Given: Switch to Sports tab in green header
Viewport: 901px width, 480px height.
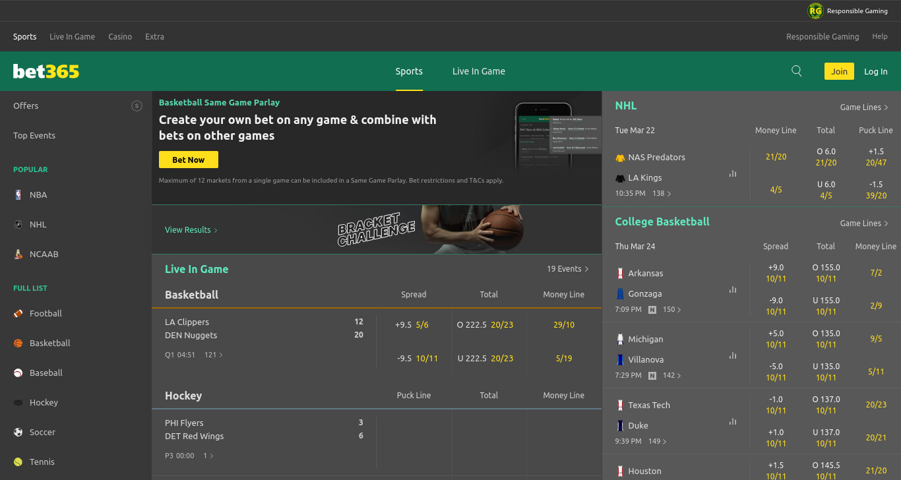Looking at the screenshot, I should [409, 71].
